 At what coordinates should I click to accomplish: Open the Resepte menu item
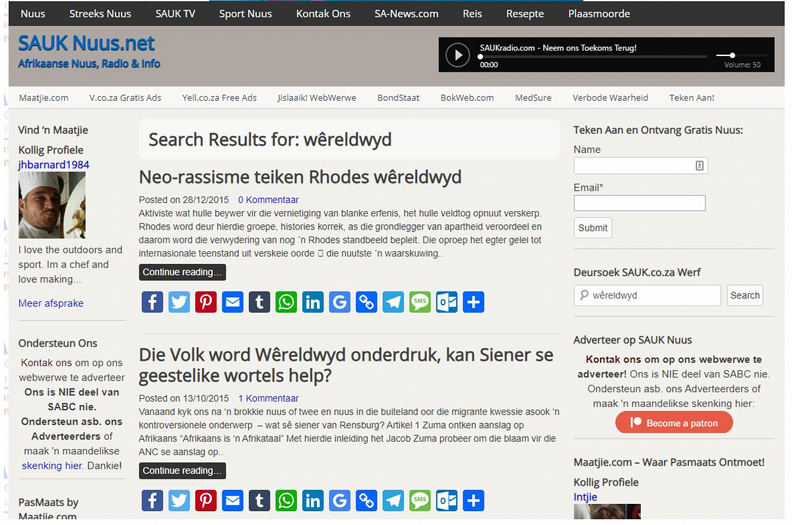(x=525, y=13)
